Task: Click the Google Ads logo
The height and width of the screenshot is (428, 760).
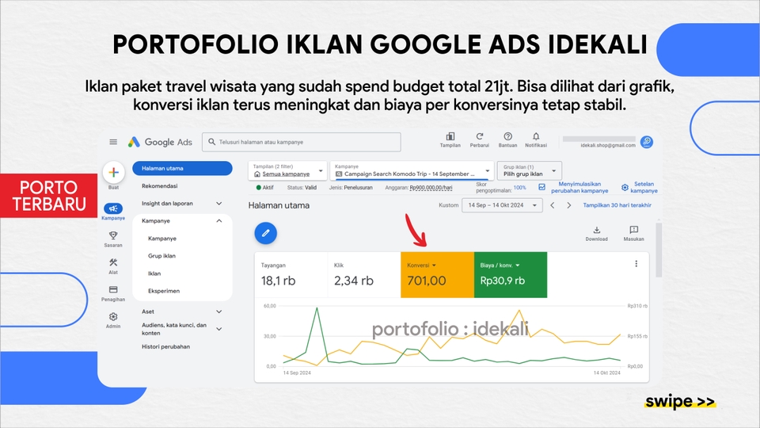Action: (160, 142)
